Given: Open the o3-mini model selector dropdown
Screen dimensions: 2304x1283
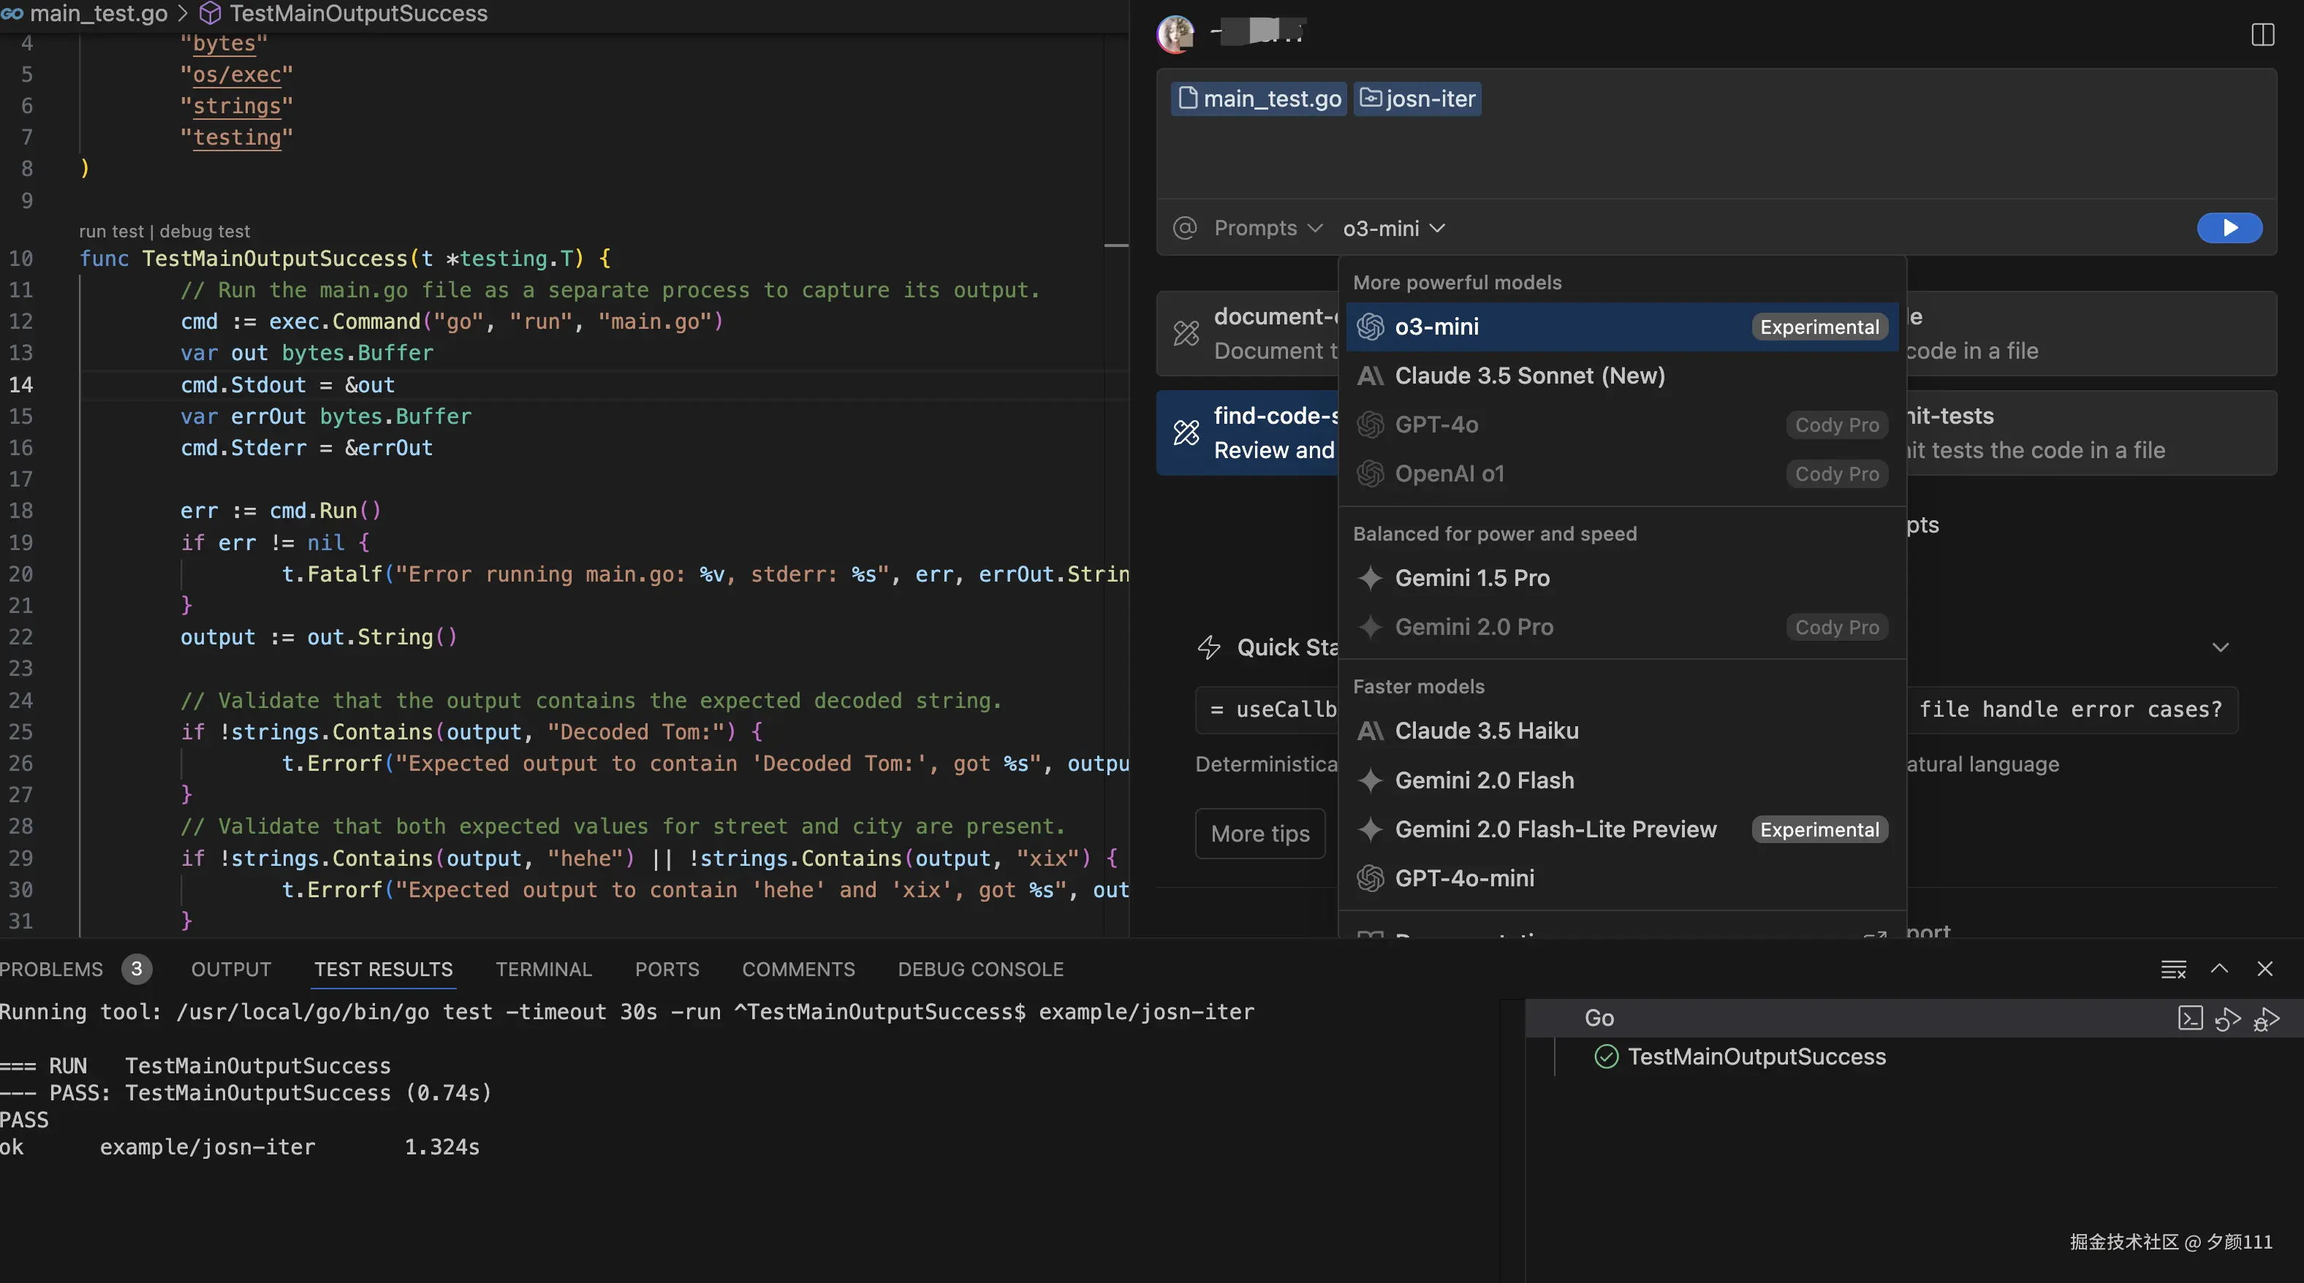Looking at the screenshot, I should coord(1393,229).
